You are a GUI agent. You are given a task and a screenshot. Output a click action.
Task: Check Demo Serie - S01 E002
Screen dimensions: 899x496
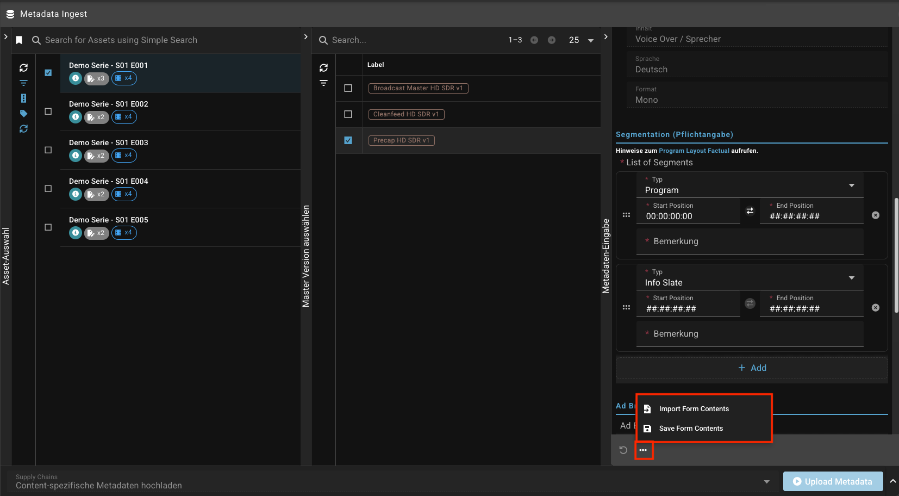click(48, 111)
